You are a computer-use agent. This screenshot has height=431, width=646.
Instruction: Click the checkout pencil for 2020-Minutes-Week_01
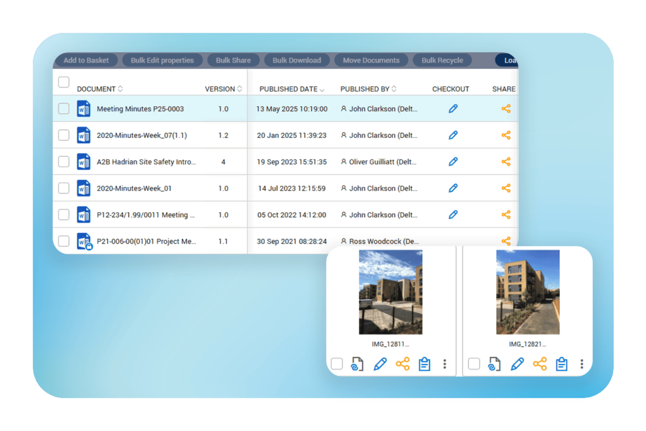tap(453, 188)
